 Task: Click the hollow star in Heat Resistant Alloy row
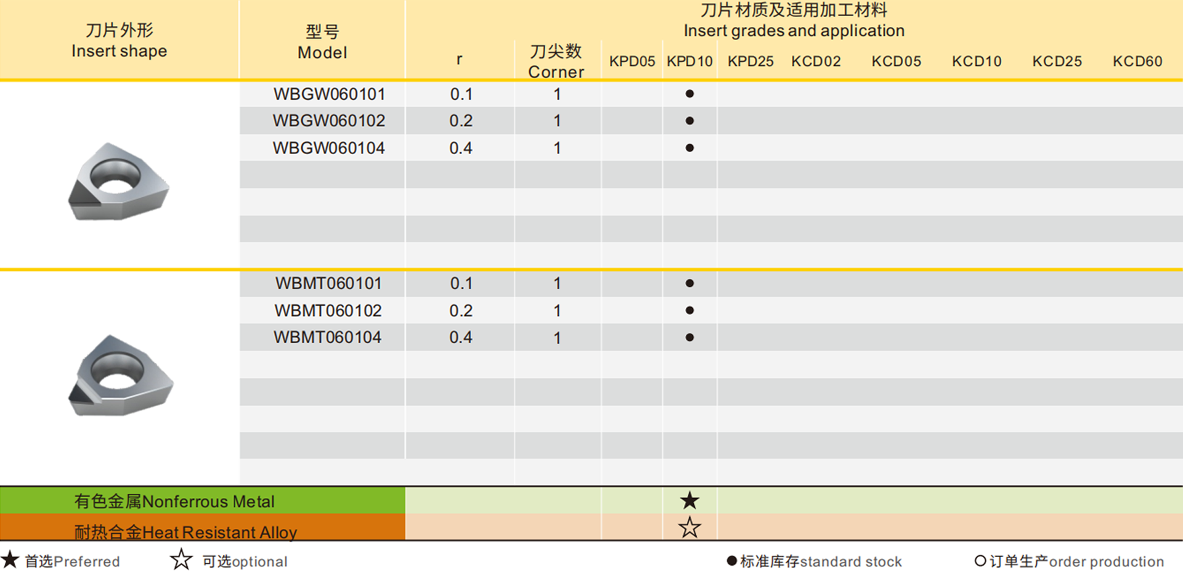click(x=689, y=528)
